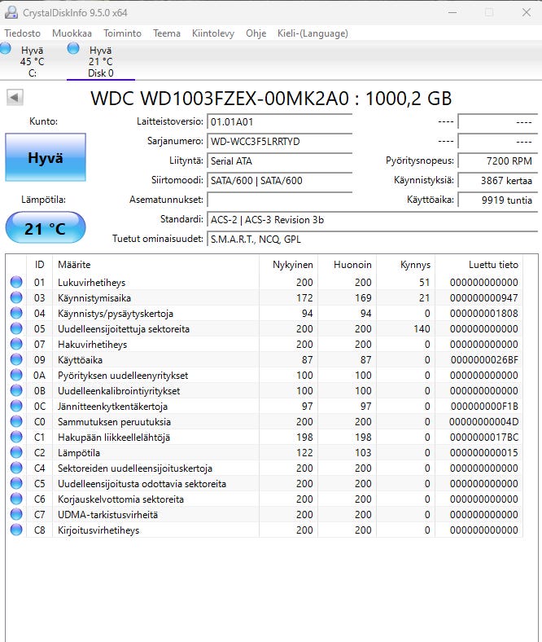Click status orb of Käyttöaika attribute row

16,359
